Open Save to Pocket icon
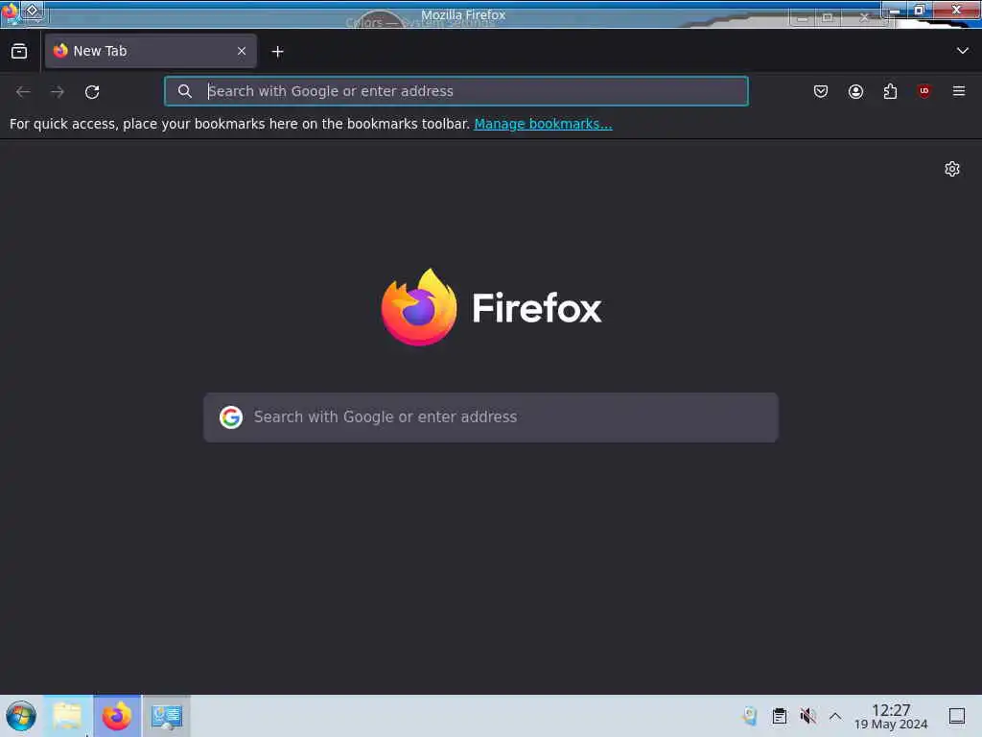The width and height of the screenshot is (982, 737). pos(821,91)
